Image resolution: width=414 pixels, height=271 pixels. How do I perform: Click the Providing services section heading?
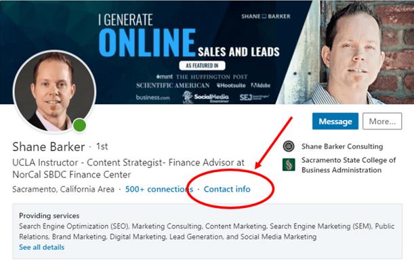[49, 215]
